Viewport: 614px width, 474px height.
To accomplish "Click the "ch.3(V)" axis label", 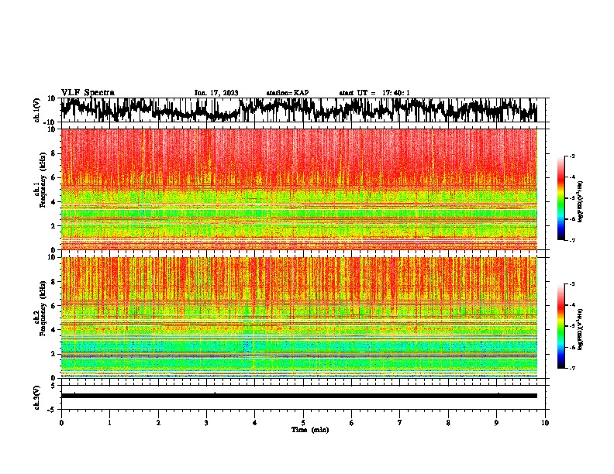I will (x=37, y=398).
